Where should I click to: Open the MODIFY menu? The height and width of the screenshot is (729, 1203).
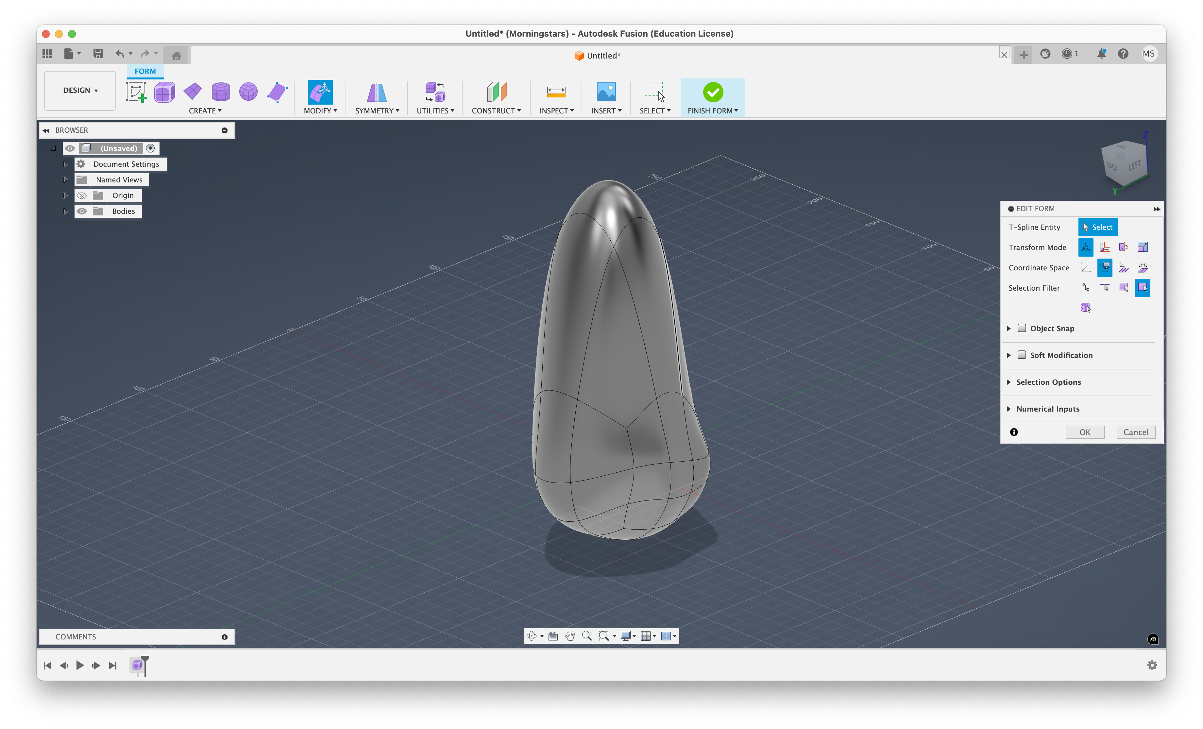coord(320,111)
